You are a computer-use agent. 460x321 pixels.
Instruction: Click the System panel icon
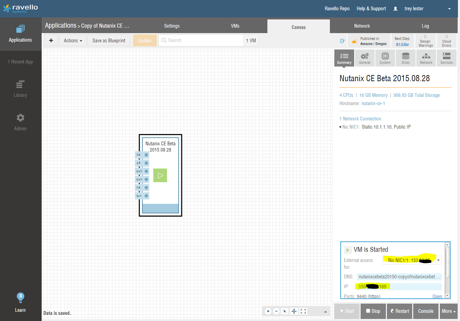tap(385, 58)
